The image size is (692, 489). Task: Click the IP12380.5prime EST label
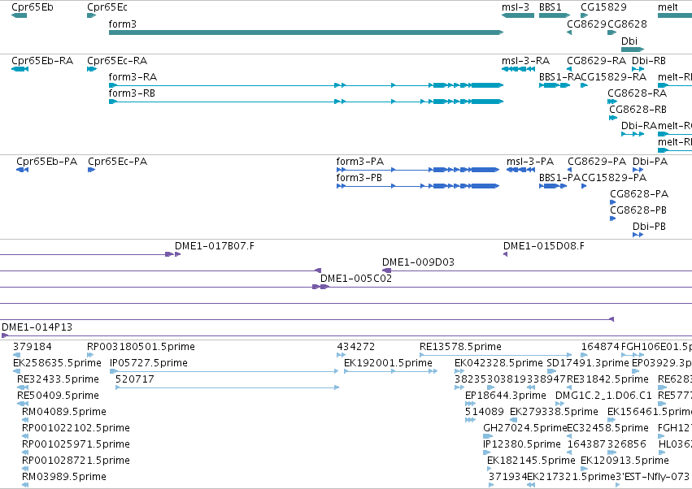(x=522, y=444)
